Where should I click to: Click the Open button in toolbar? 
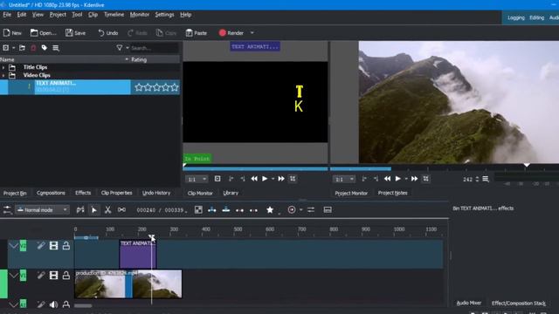click(x=43, y=33)
